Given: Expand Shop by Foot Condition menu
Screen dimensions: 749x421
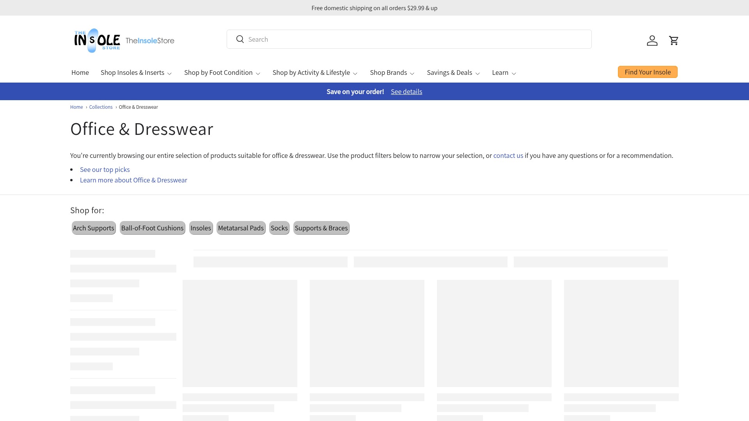Looking at the screenshot, I should tap(222, 73).
